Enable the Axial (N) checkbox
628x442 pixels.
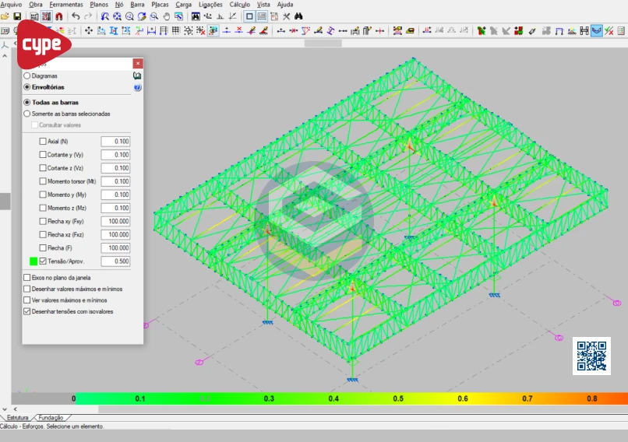click(43, 142)
